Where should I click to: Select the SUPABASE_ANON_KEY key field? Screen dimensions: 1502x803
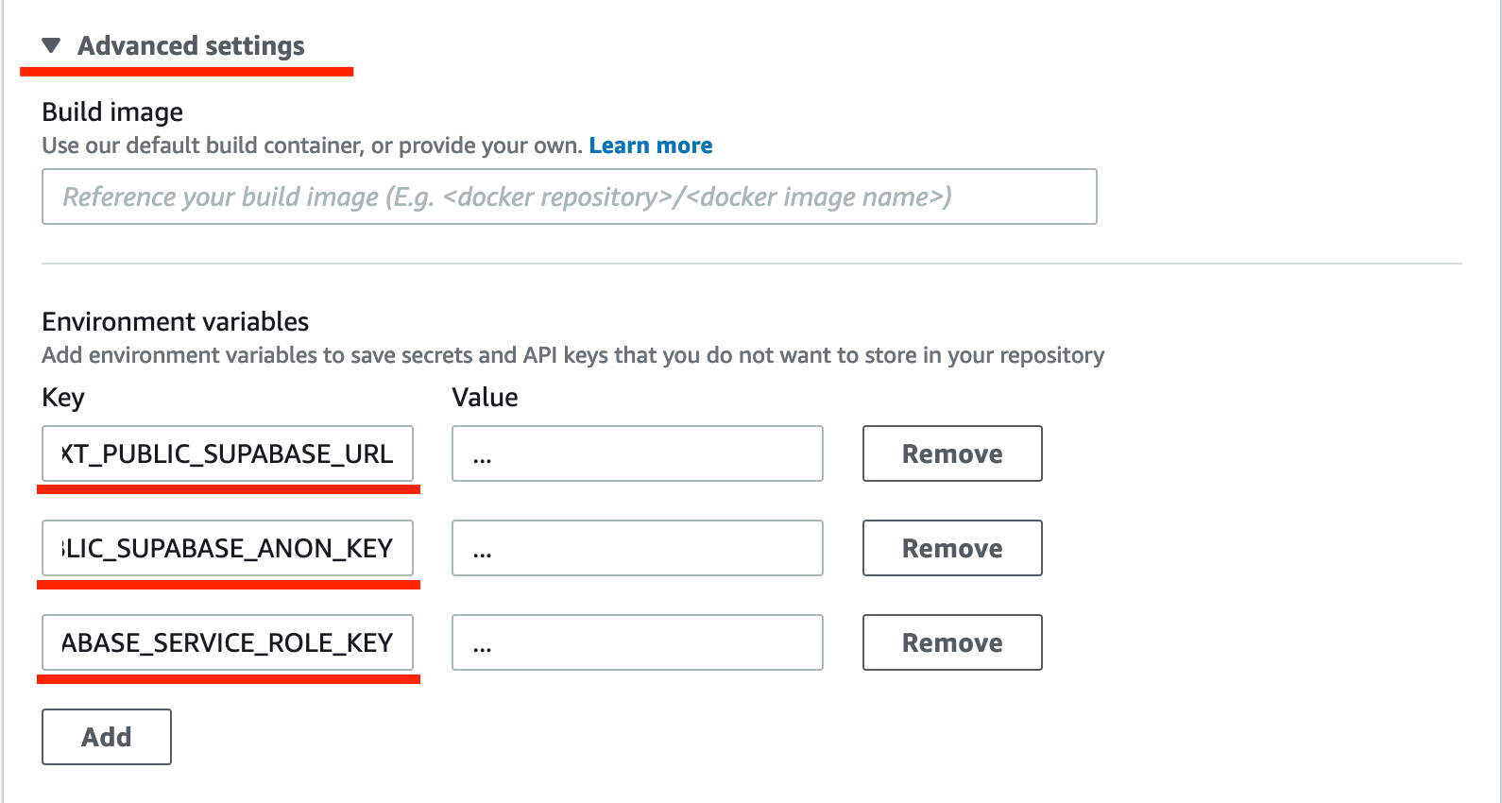click(227, 548)
